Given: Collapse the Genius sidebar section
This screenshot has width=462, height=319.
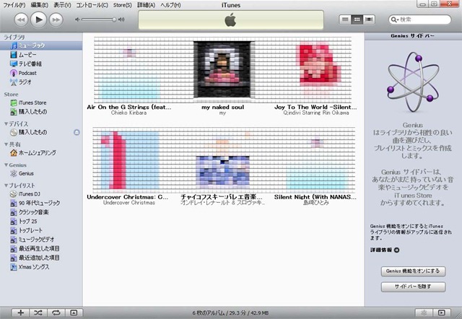Looking at the screenshot, I should (6, 165).
